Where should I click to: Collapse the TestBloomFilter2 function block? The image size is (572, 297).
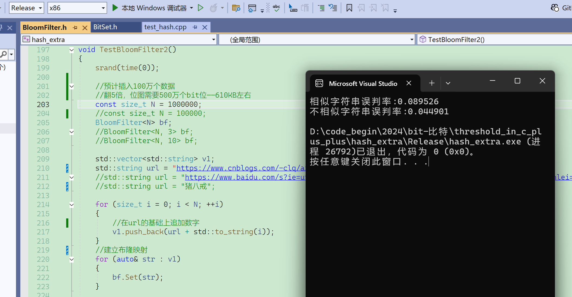pos(72,50)
